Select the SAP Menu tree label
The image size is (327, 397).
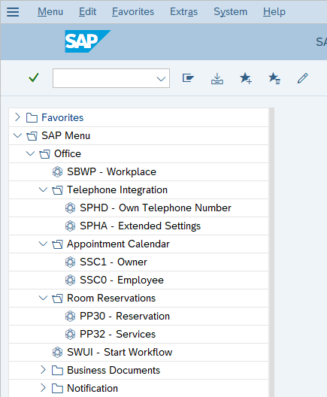(x=66, y=136)
